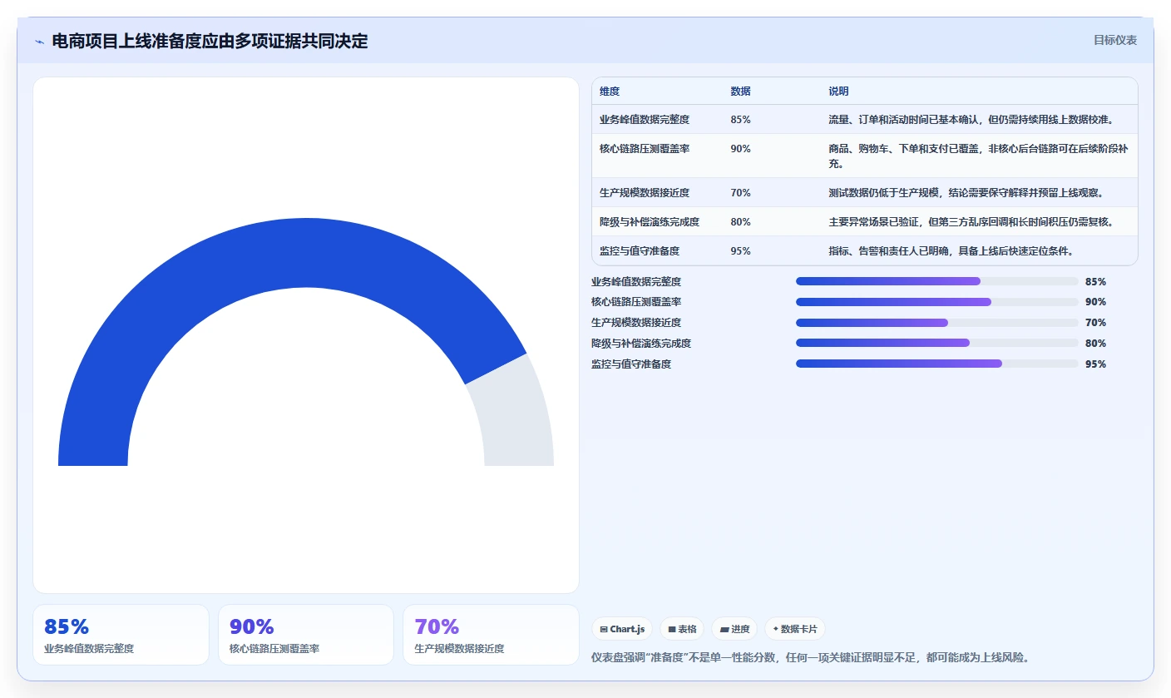Click the 70% value beside the third progress bar
This screenshot has width=1171, height=698.
[x=1095, y=323]
